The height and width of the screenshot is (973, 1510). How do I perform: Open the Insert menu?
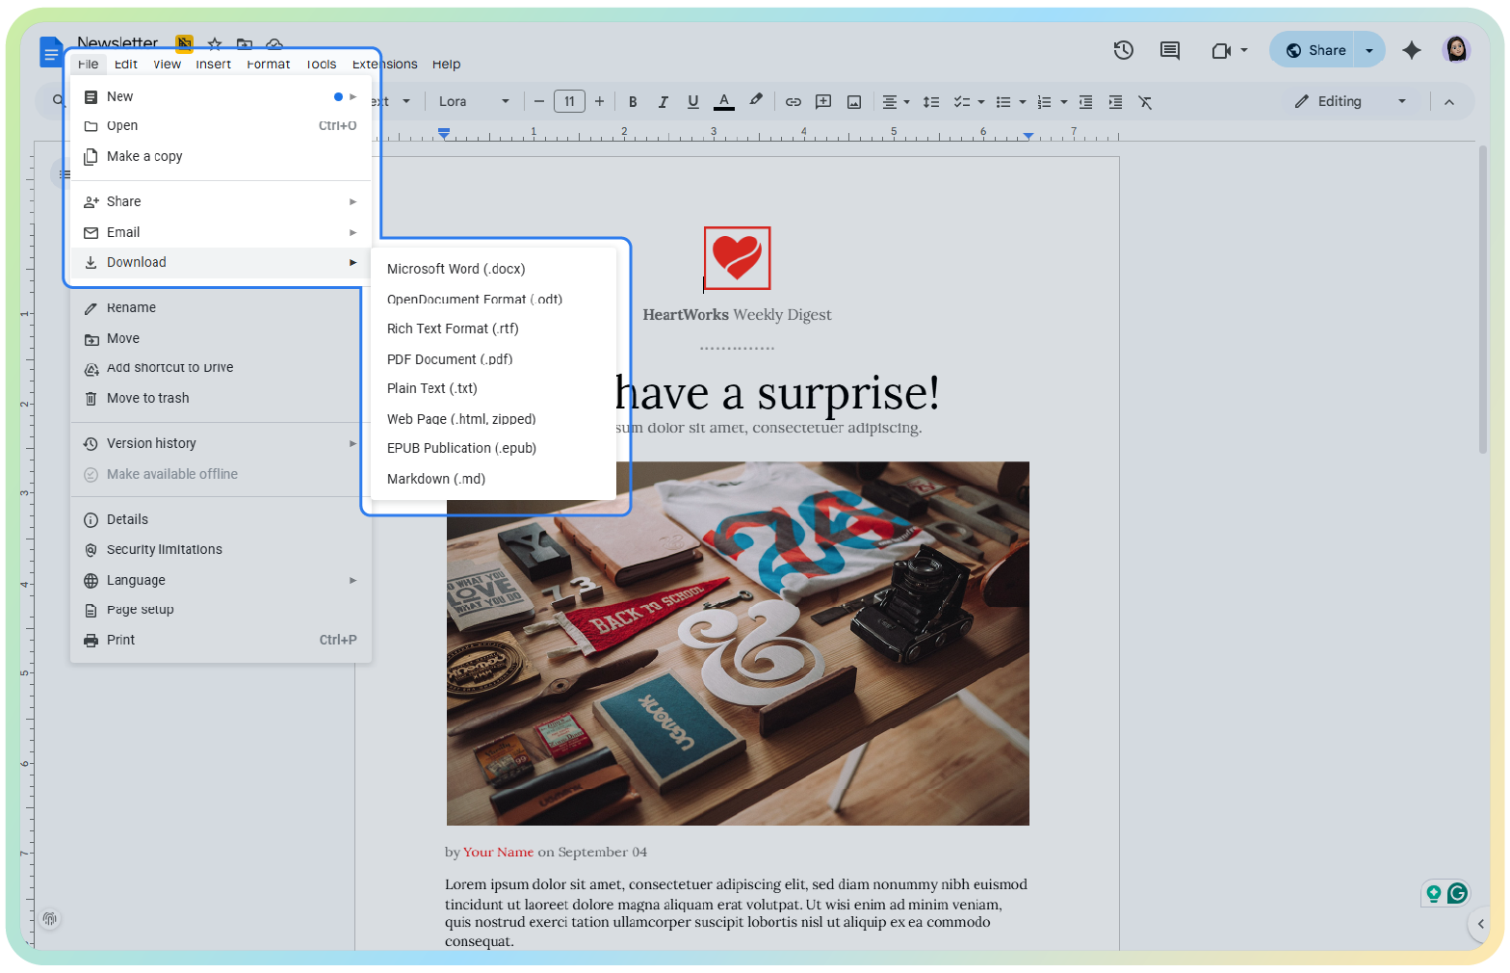(213, 65)
